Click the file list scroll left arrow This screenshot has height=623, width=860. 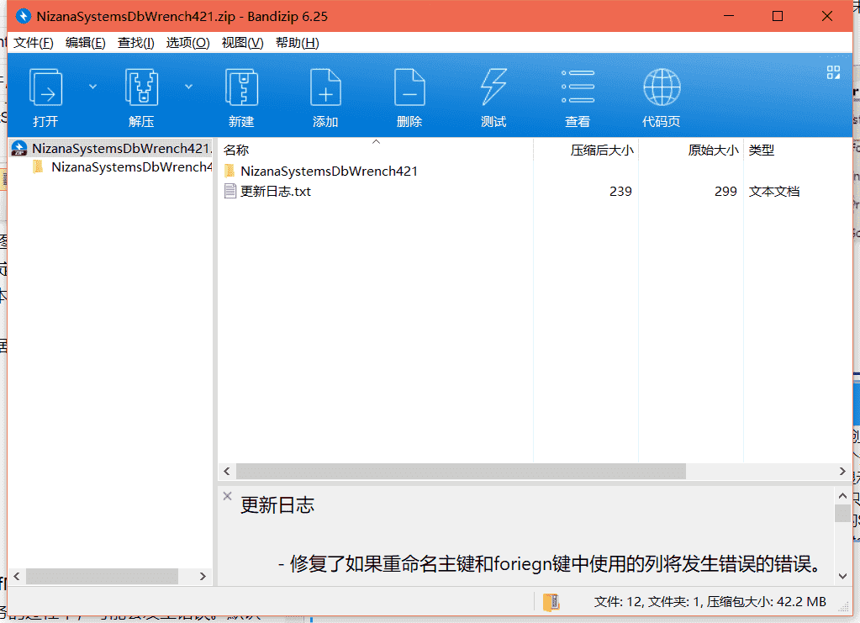pos(227,471)
